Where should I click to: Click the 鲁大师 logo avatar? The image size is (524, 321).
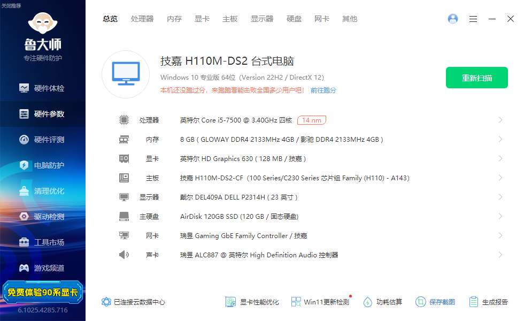42,22
